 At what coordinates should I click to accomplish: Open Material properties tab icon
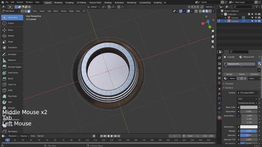219,118
